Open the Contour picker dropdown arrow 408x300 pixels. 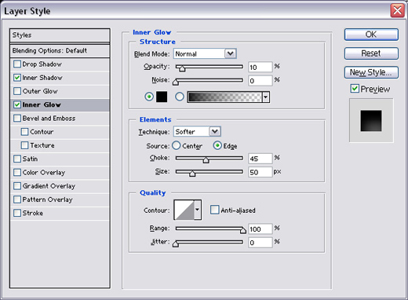point(198,210)
